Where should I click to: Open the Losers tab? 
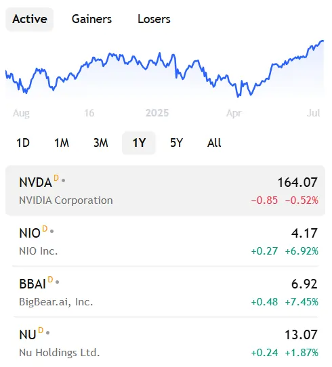pyautogui.click(x=154, y=19)
